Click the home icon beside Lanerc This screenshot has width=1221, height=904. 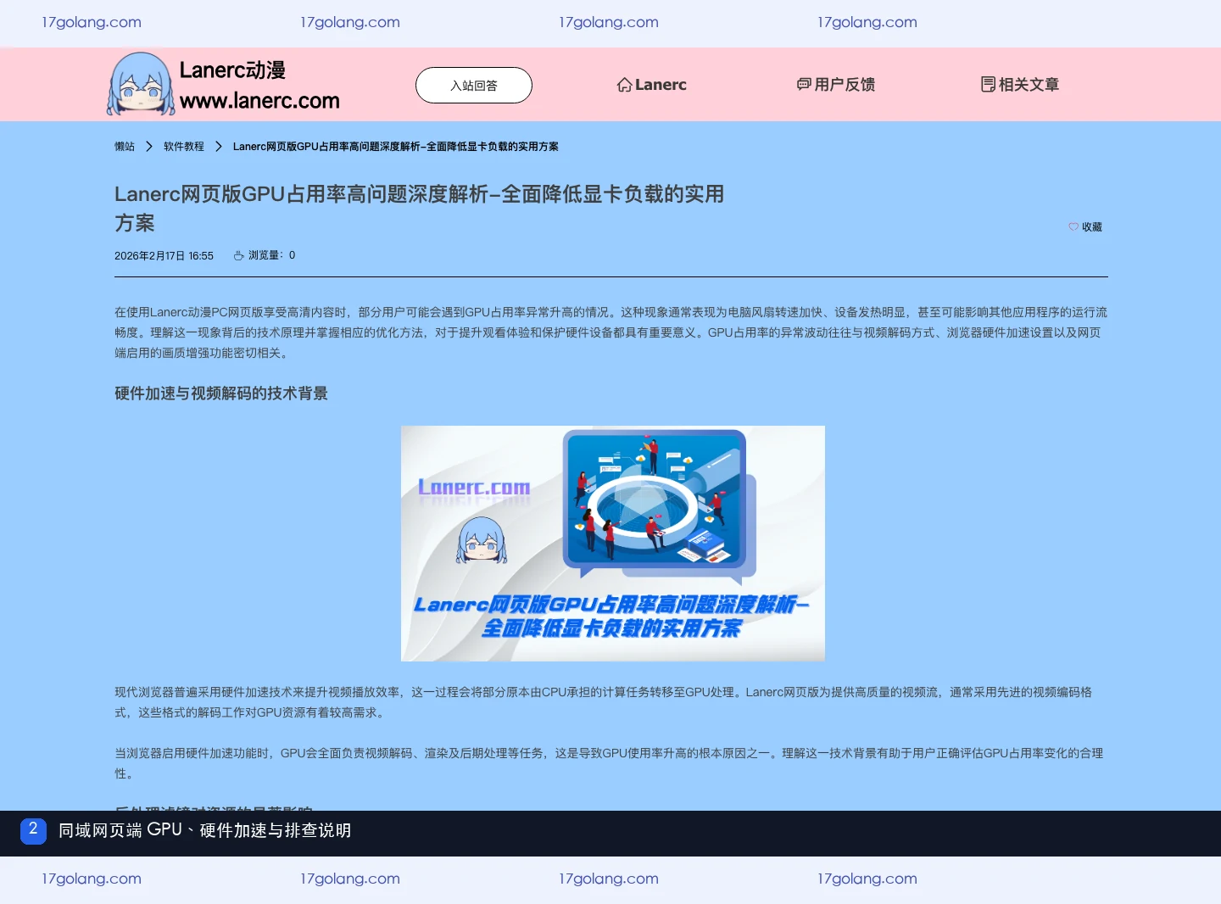pyautogui.click(x=624, y=85)
